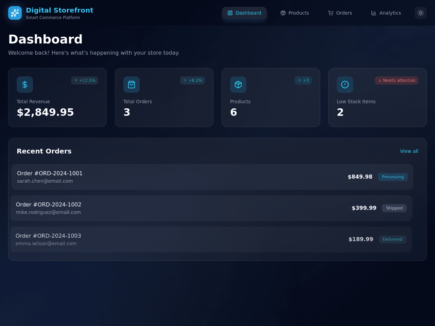Viewport: 435px width, 326px height.
Task: Click the Smart Commerce Platform subtitle
Action: click(53, 18)
